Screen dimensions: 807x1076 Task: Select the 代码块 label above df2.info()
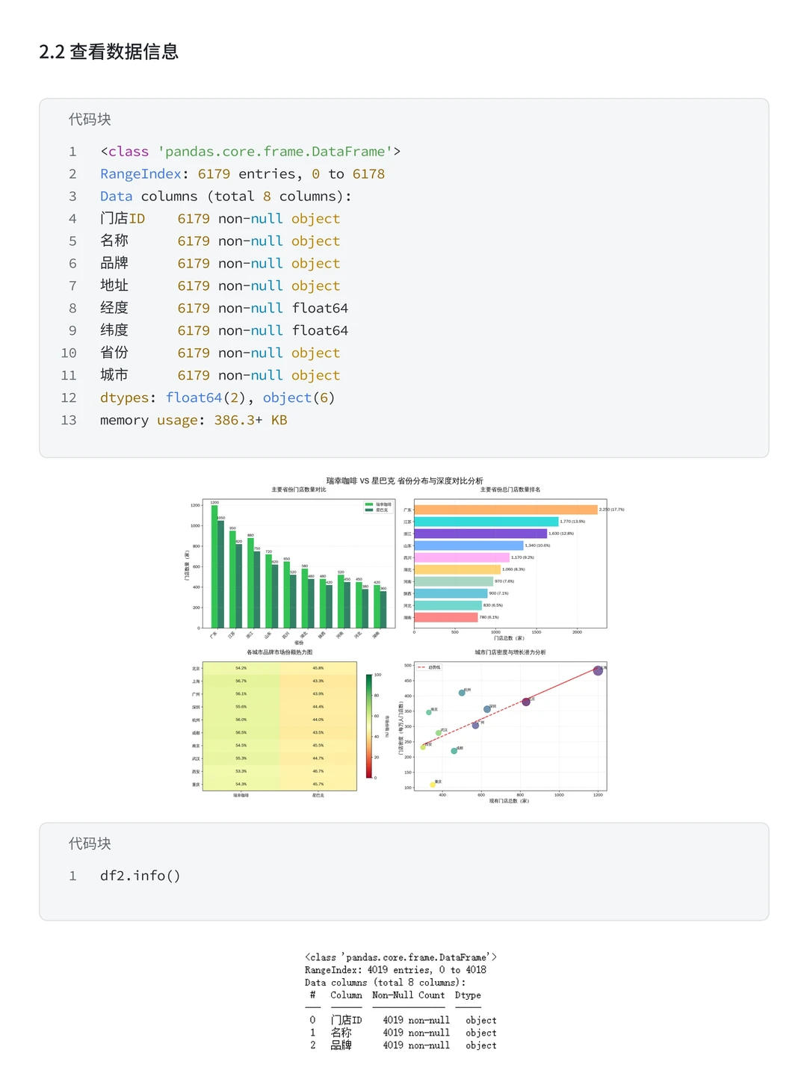pyautogui.click(x=90, y=844)
